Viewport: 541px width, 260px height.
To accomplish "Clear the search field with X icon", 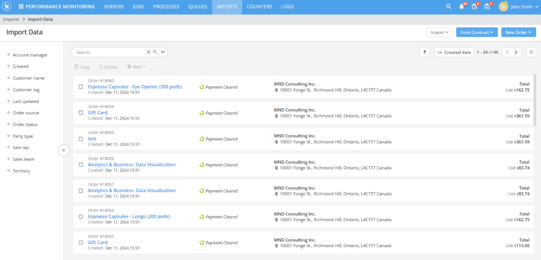I will pos(148,52).
